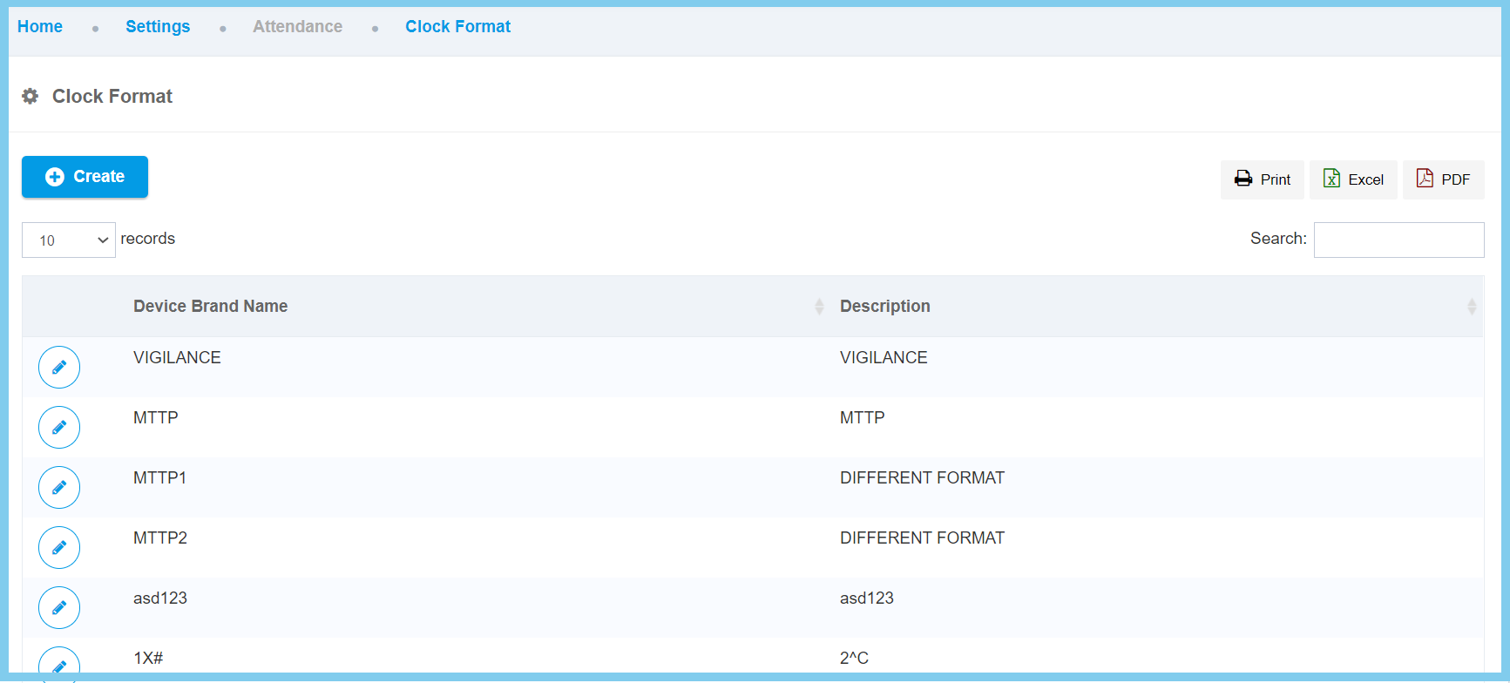Sort table by Description column

(884, 307)
